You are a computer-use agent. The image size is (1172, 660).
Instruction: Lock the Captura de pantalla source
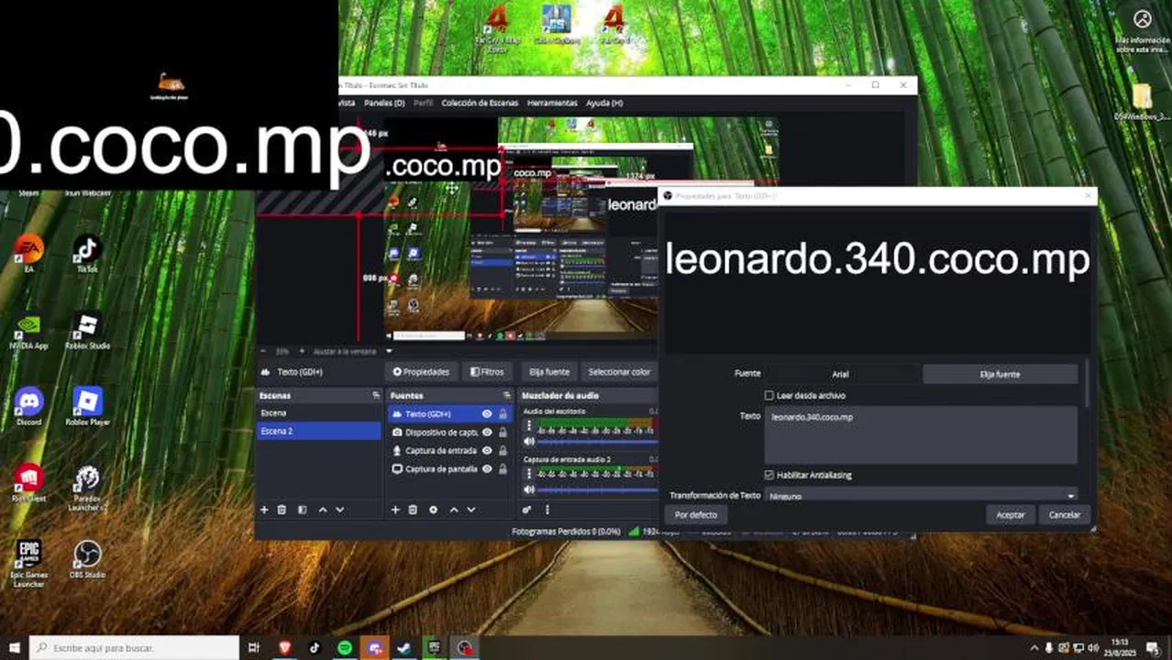coord(503,469)
